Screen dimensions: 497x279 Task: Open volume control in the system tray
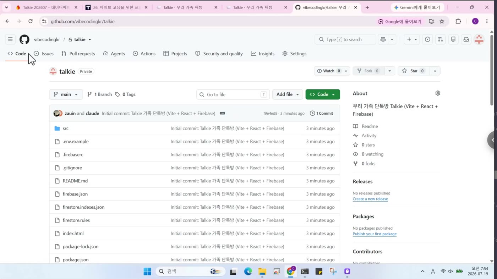pyautogui.click(x=451, y=272)
